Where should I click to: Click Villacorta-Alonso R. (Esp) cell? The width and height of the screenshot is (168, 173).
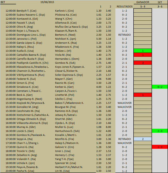click(32, 123)
